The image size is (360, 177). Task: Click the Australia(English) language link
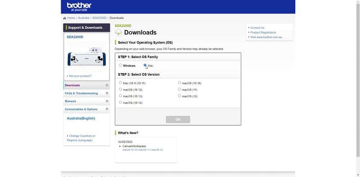(81, 118)
